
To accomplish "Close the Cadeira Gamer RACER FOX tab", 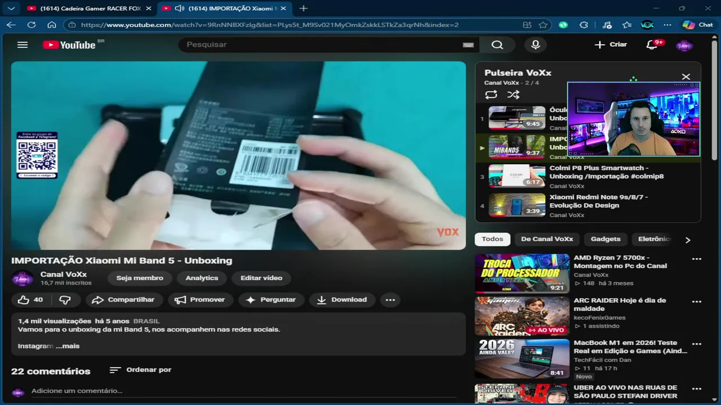I will click(149, 8).
